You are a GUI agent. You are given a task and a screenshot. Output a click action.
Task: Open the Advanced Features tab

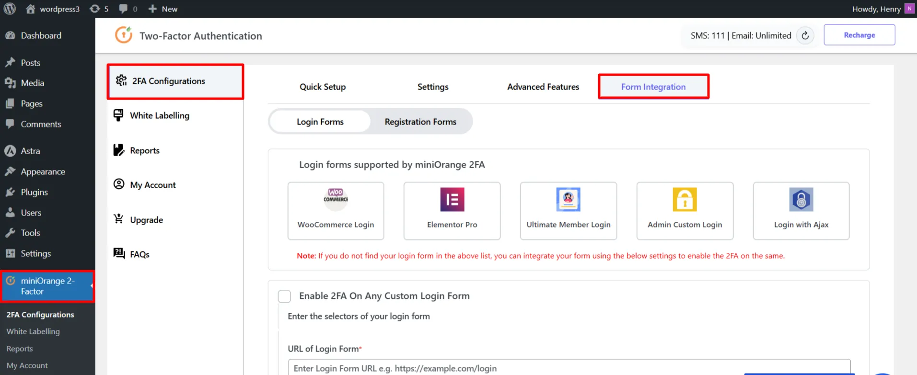click(543, 87)
